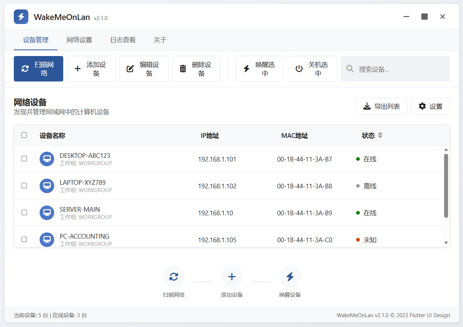The height and width of the screenshot is (327, 463).
Task: Click the 网络设备 section heading
Action: coord(30,102)
